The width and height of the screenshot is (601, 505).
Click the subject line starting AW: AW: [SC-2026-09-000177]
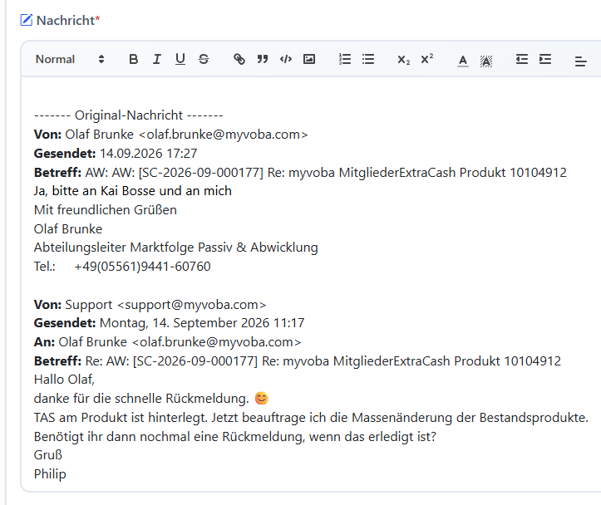[x=300, y=173]
